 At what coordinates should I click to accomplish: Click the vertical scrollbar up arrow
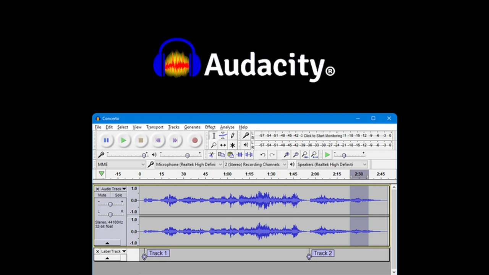[x=394, y=188]
